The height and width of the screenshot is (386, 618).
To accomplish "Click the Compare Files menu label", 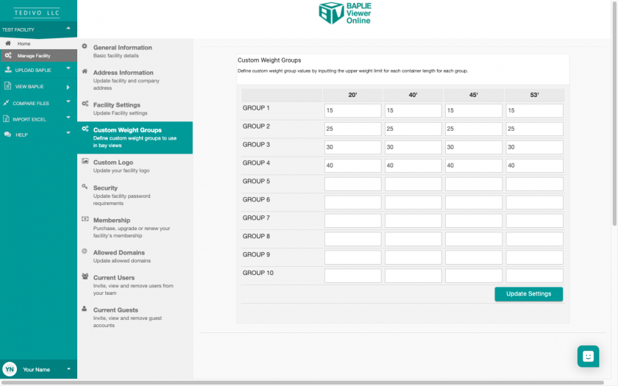I will click(x=31, y=103).
